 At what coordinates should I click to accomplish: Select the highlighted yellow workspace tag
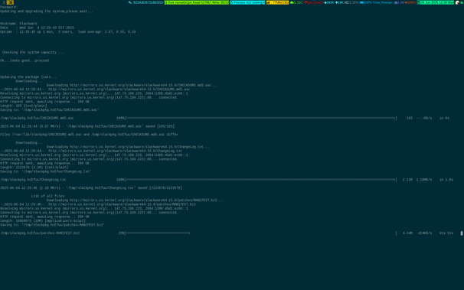click(x=10, y=2)
